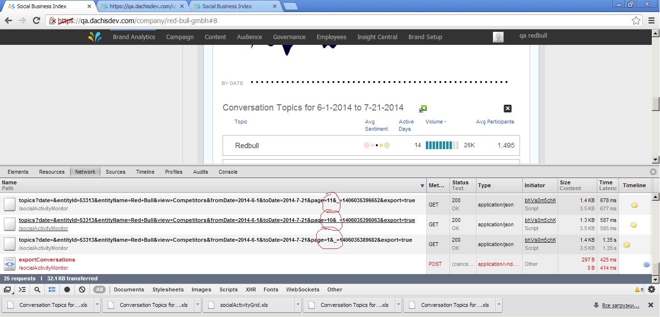Switch to the DevTools Resources tab
The height and width of the screenshot is (317, 660).
click(x=52, y=172)
